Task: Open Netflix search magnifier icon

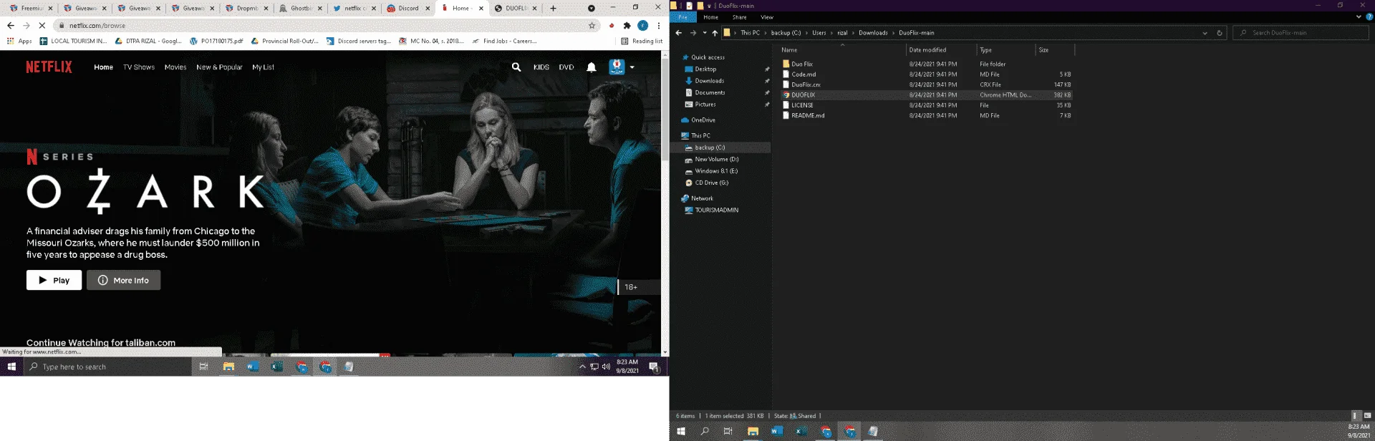Action: click(x=516, y=67)
